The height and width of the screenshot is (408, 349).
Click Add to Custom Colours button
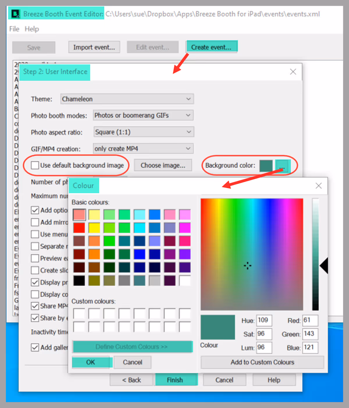(x=262, y=362)
